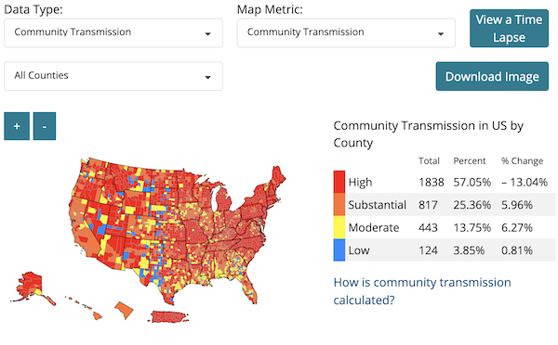Select the red High legend swatch
The width and height of the screenshot is (558, 345).
[339, 182]
